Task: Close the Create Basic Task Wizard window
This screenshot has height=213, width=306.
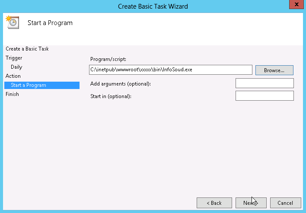Action: tap(295, 5)
